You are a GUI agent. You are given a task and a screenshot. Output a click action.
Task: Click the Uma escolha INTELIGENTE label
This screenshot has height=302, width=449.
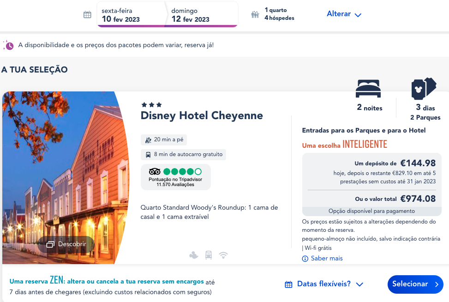pyautogui.click(x=345, y=144)
